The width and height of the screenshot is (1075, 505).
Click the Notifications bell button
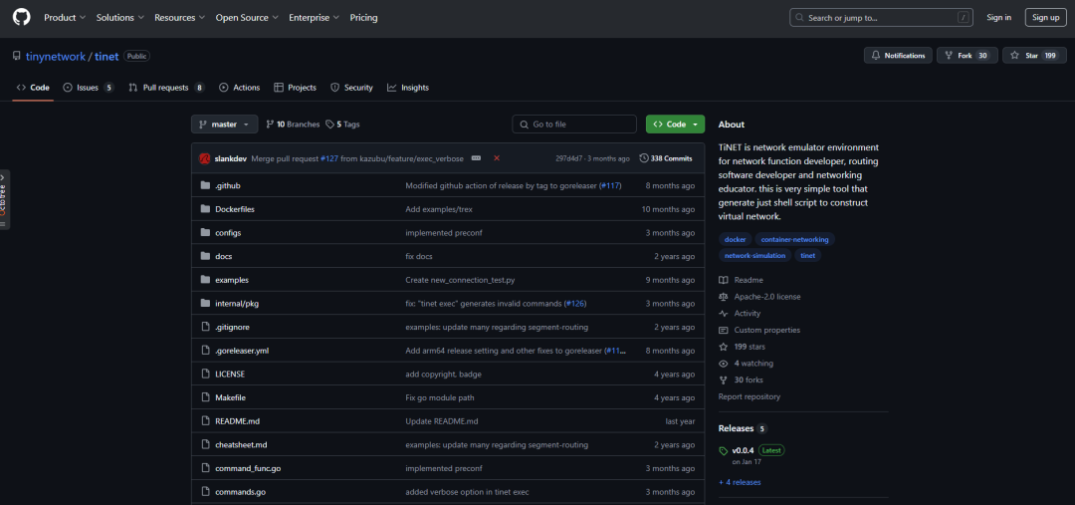click(x=898, y=56)
